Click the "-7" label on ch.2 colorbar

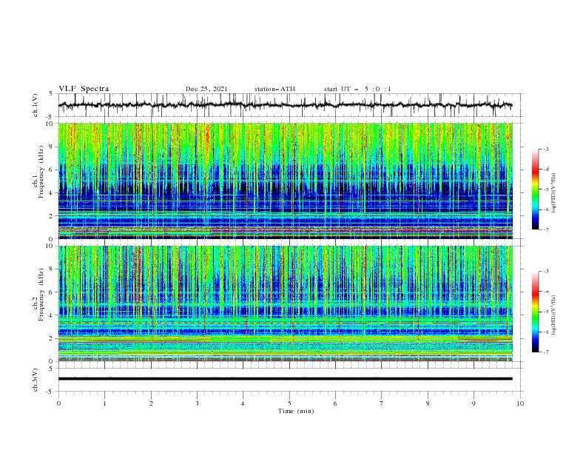tap(546, 352)
